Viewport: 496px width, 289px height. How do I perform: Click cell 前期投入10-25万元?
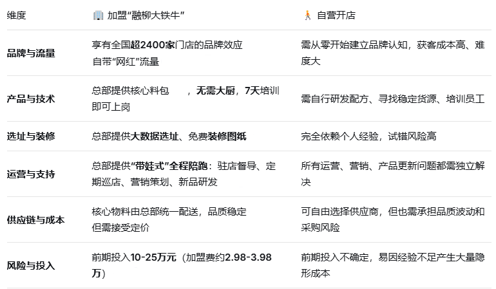182,265
